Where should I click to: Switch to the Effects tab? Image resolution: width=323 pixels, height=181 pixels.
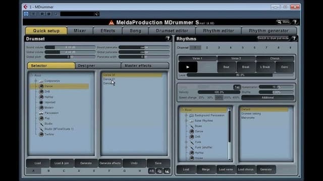107,31
